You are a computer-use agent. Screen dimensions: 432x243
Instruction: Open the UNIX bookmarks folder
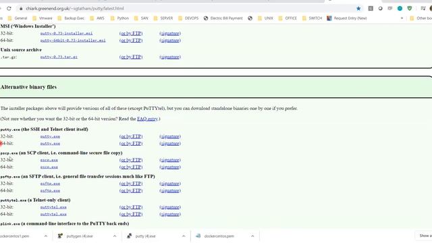(x=265, y=18)
